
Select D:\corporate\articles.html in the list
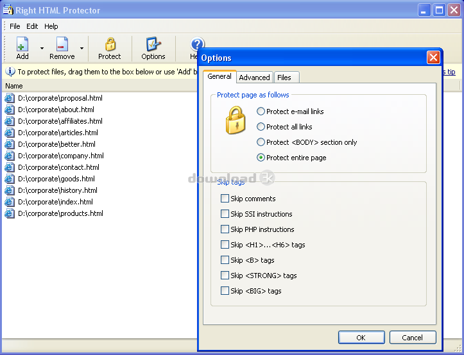(58, 133)
